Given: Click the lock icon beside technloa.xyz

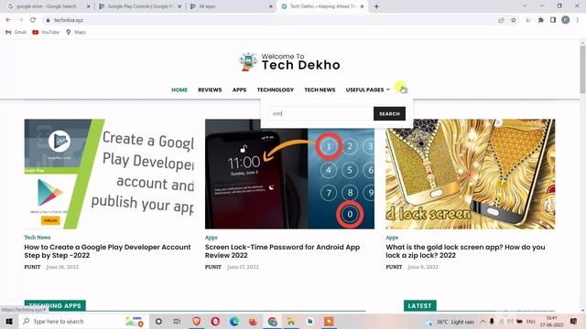Looking at the screenshot, I should coord(48,20).
